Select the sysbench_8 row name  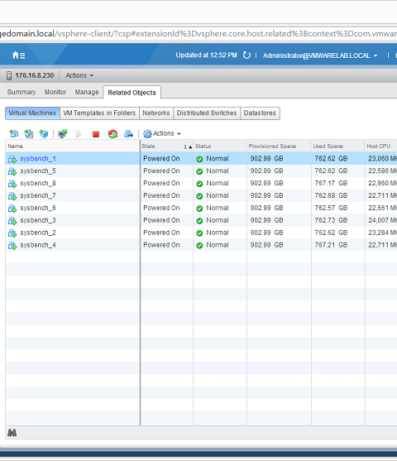[38, 184]
